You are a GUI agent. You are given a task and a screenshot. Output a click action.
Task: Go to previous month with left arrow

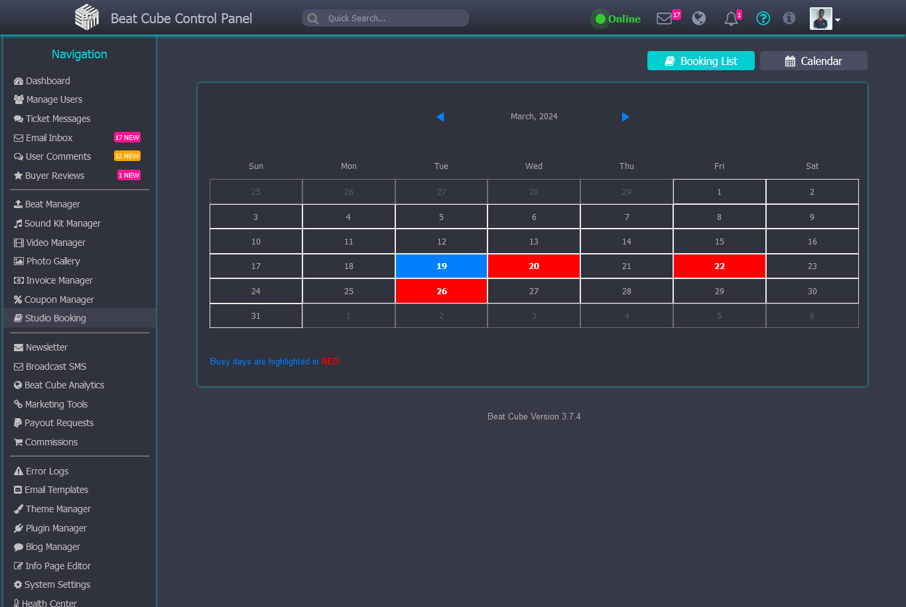tap(440, 117)
